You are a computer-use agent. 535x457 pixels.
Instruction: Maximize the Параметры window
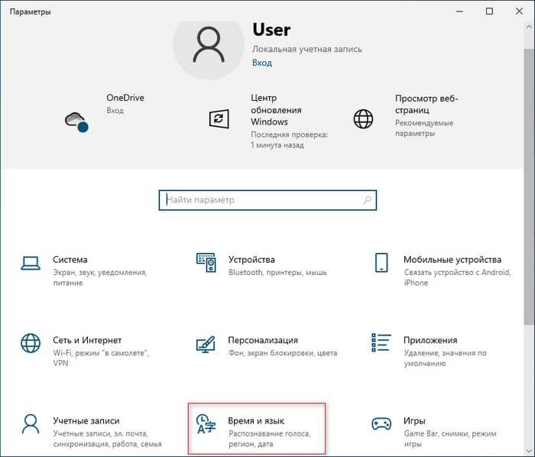point(489,11)
